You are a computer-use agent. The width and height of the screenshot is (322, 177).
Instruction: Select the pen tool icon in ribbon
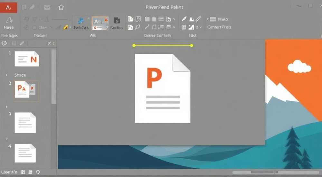click(184, 19)
